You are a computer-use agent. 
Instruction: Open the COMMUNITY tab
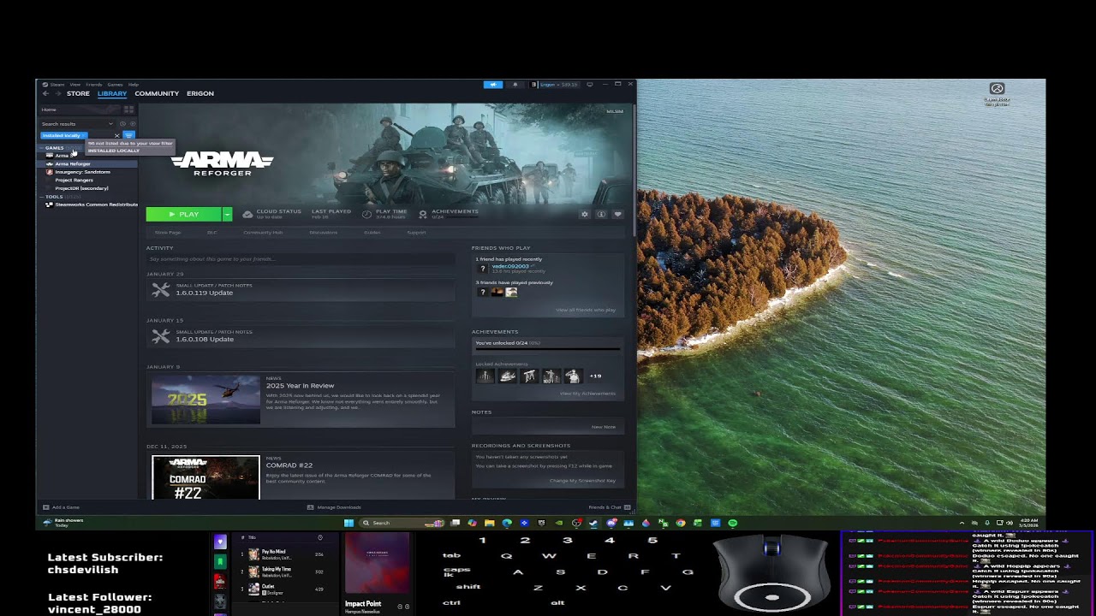click(x=157, y=93)
